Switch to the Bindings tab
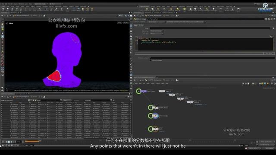 (141, 25)
